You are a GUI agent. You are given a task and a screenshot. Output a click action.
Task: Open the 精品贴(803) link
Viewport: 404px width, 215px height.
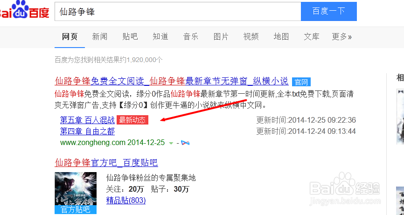pyautogui.click(x=126, y=201)
